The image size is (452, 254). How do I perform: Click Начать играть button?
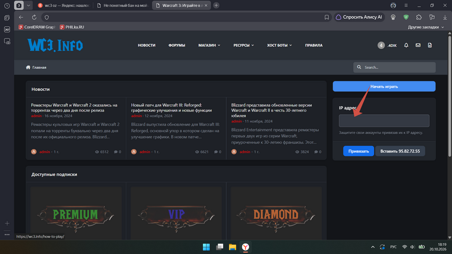coord(384,86)
